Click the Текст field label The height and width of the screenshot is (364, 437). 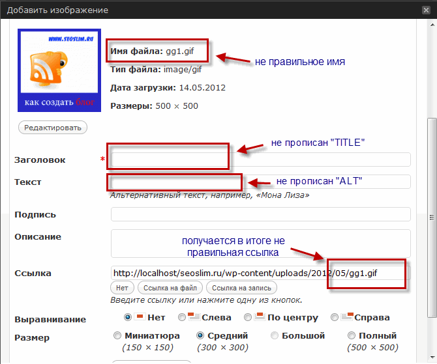(x=28, y=182)
